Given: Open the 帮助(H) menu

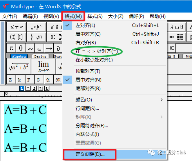Looking at the screenshot, I should (x=158, y=16).
